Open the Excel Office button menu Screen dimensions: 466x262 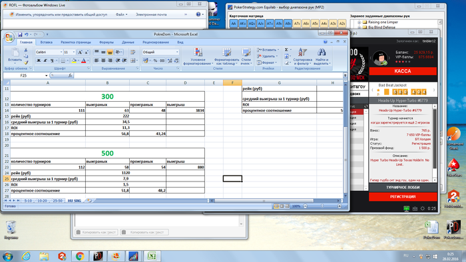pyautogui.click(x=9, y=37)
